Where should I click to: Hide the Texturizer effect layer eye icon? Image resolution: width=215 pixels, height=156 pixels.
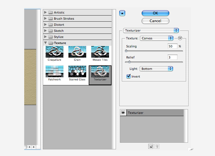click(x=123, y=113)
